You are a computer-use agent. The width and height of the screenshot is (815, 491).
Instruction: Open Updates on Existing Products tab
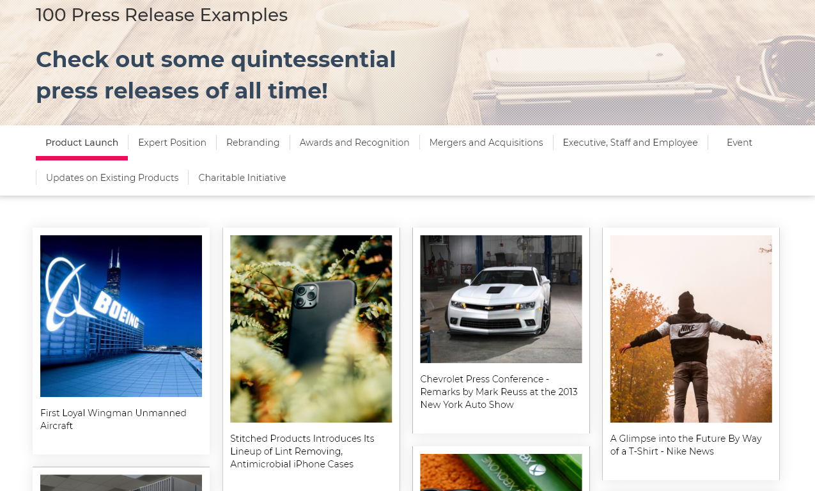coord(112,178)
